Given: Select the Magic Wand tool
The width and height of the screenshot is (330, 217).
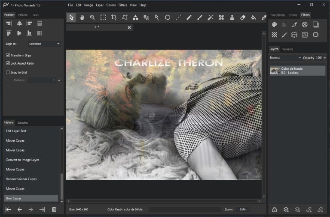Looking at the screenshot, I should [211, 18].
